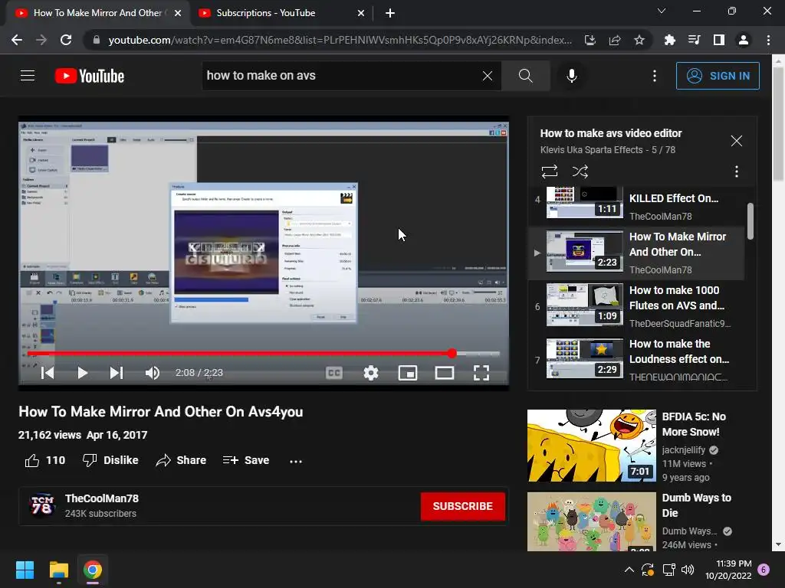The width and height of the screenshot is (785, 588).
Task: Open a new browser tab
Action: (x=390, y=13)
